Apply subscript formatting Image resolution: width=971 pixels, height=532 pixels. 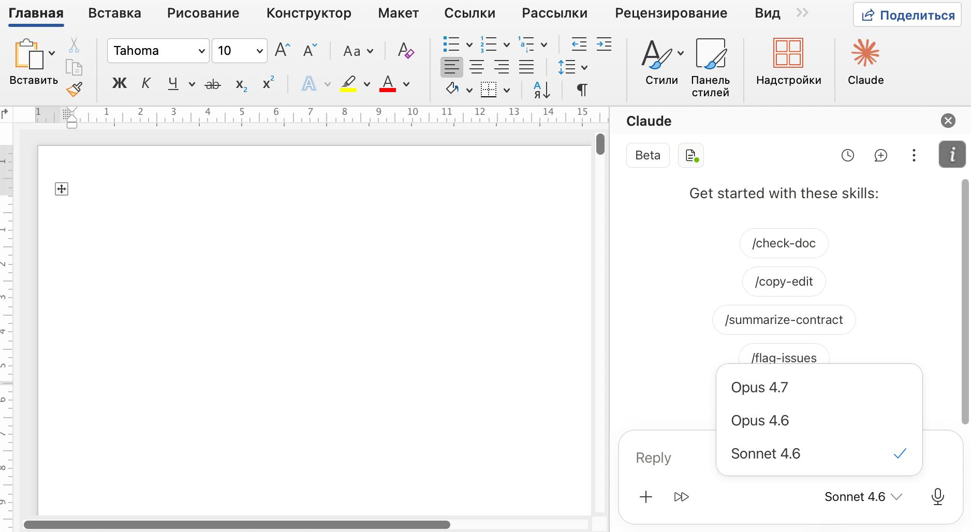point(241,84)
